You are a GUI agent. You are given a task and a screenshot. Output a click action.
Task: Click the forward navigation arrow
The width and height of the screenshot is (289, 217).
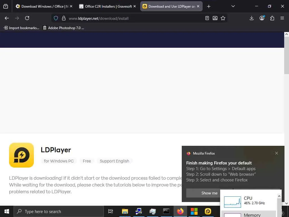pos(17,18)
